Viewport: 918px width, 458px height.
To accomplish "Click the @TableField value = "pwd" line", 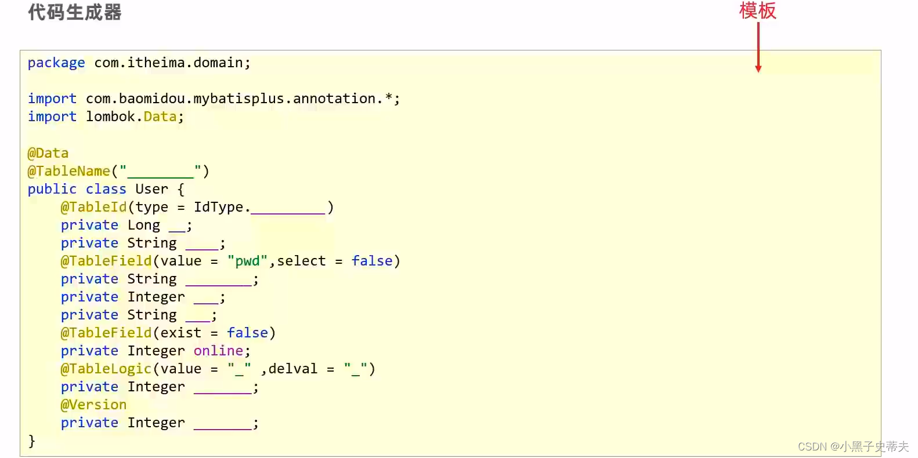I will pyautogui.click(x=230, y=261).
